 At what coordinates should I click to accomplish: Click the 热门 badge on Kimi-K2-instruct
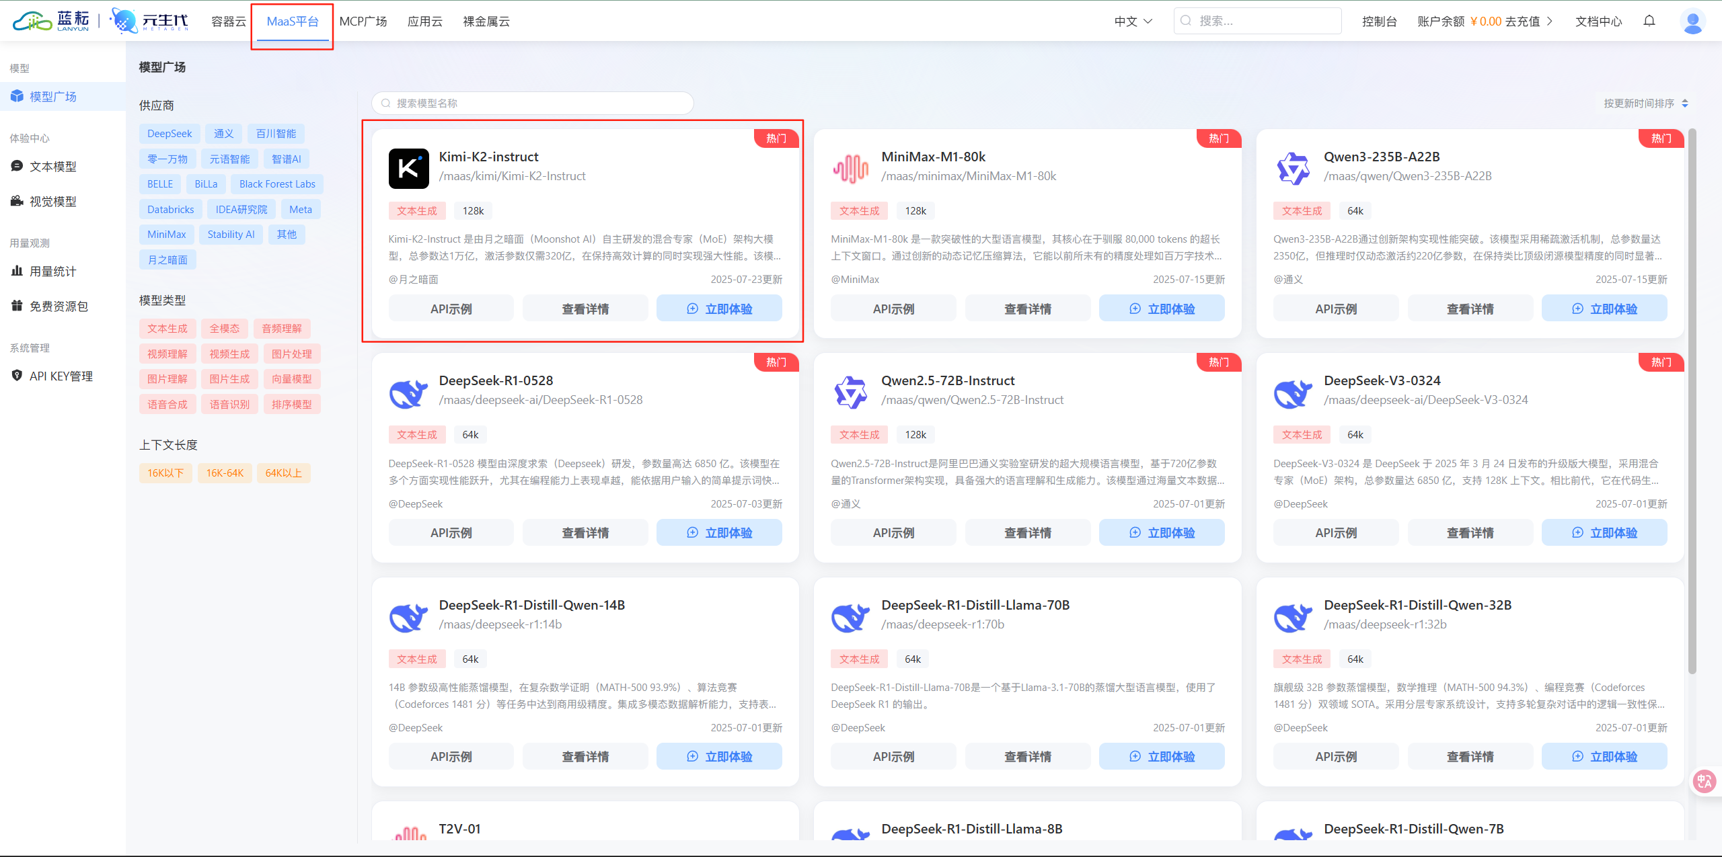(776, 138)
